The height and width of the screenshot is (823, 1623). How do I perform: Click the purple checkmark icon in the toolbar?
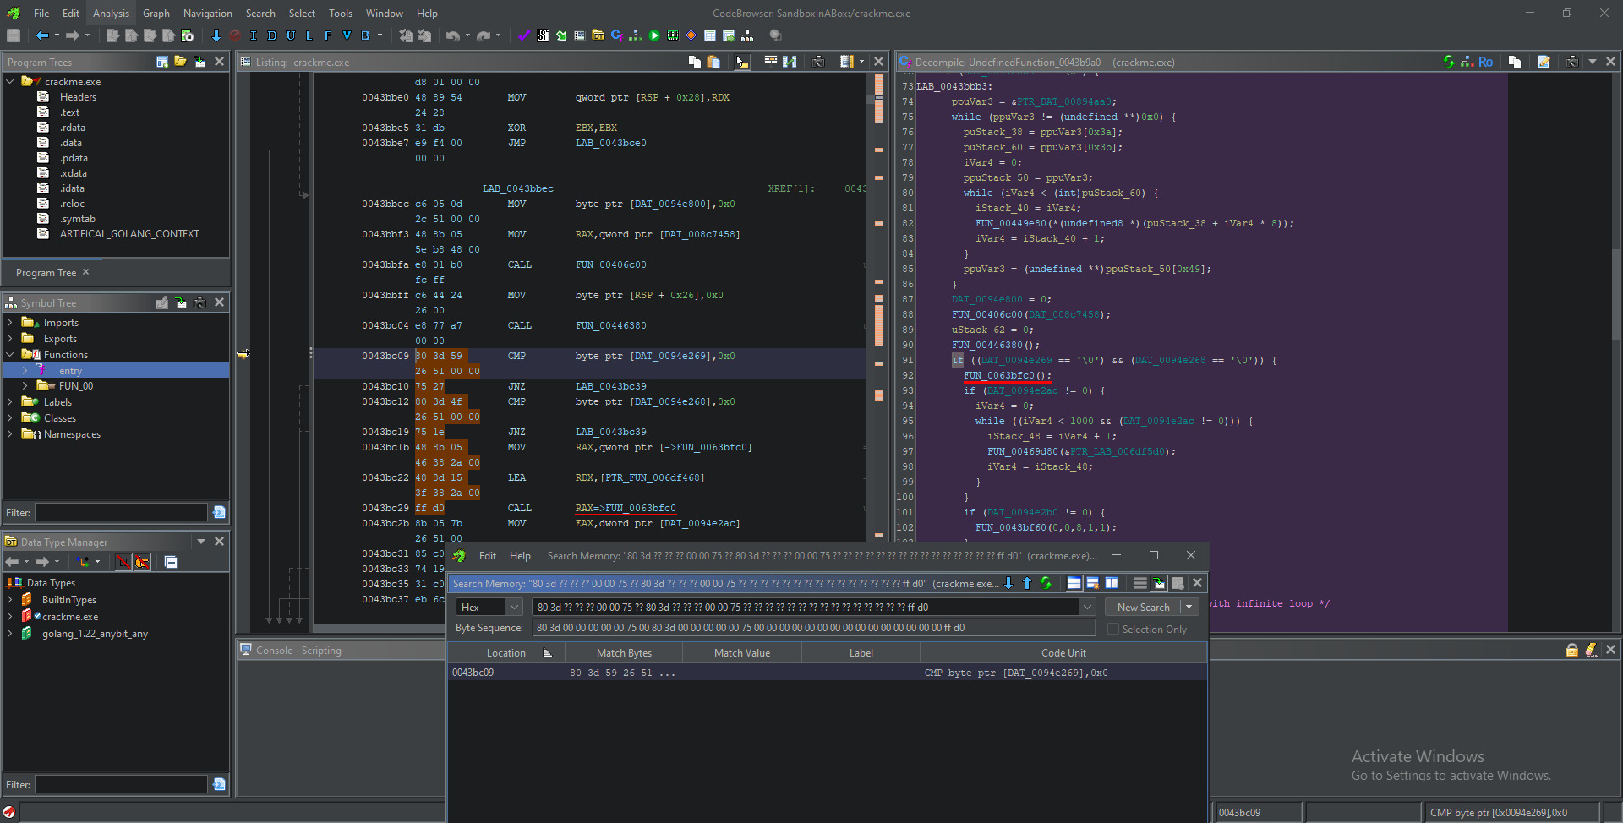(524, 35)
